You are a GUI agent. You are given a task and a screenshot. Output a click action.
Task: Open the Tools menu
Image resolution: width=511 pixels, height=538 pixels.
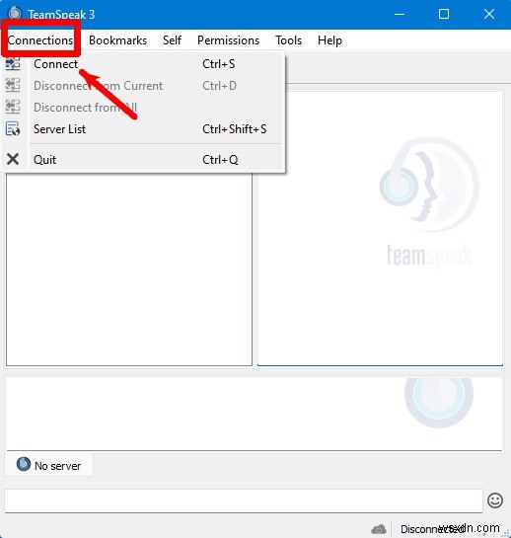[288, 40]
